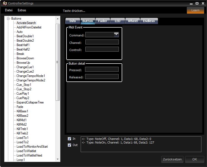Viewport: 207px width, 167px height.
Task: Open the Command dropdown arrow
Action: coord(116,35)
